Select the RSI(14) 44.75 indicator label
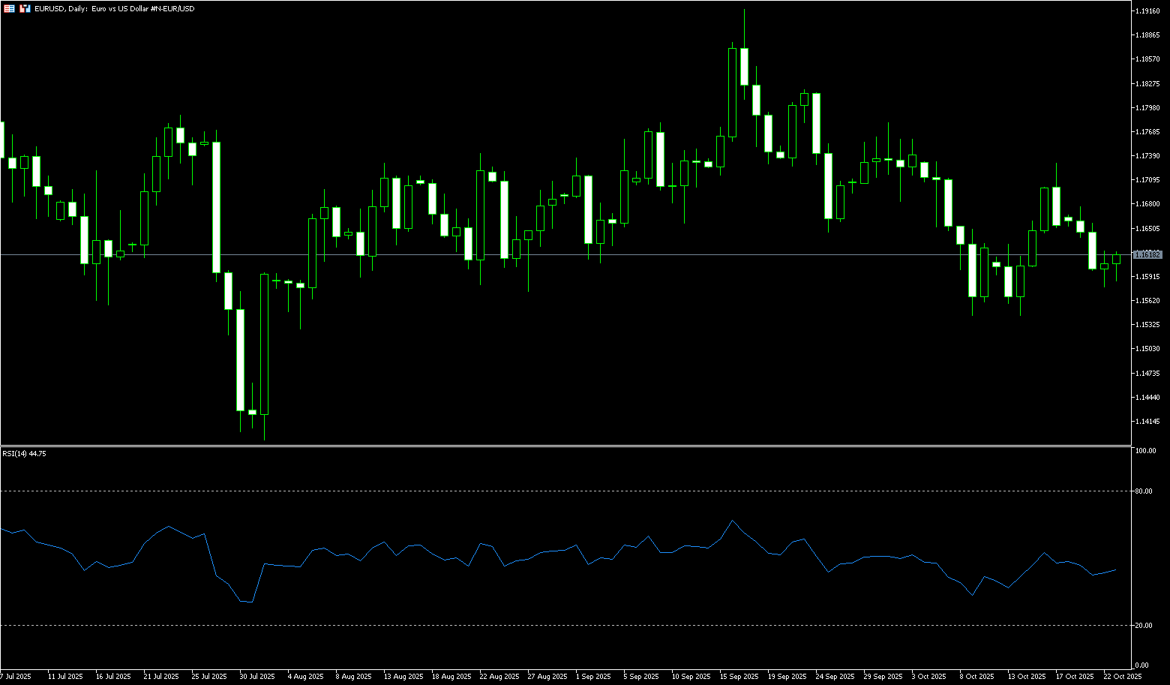Screen dimensions: 1170x685 tap(24, 454)
